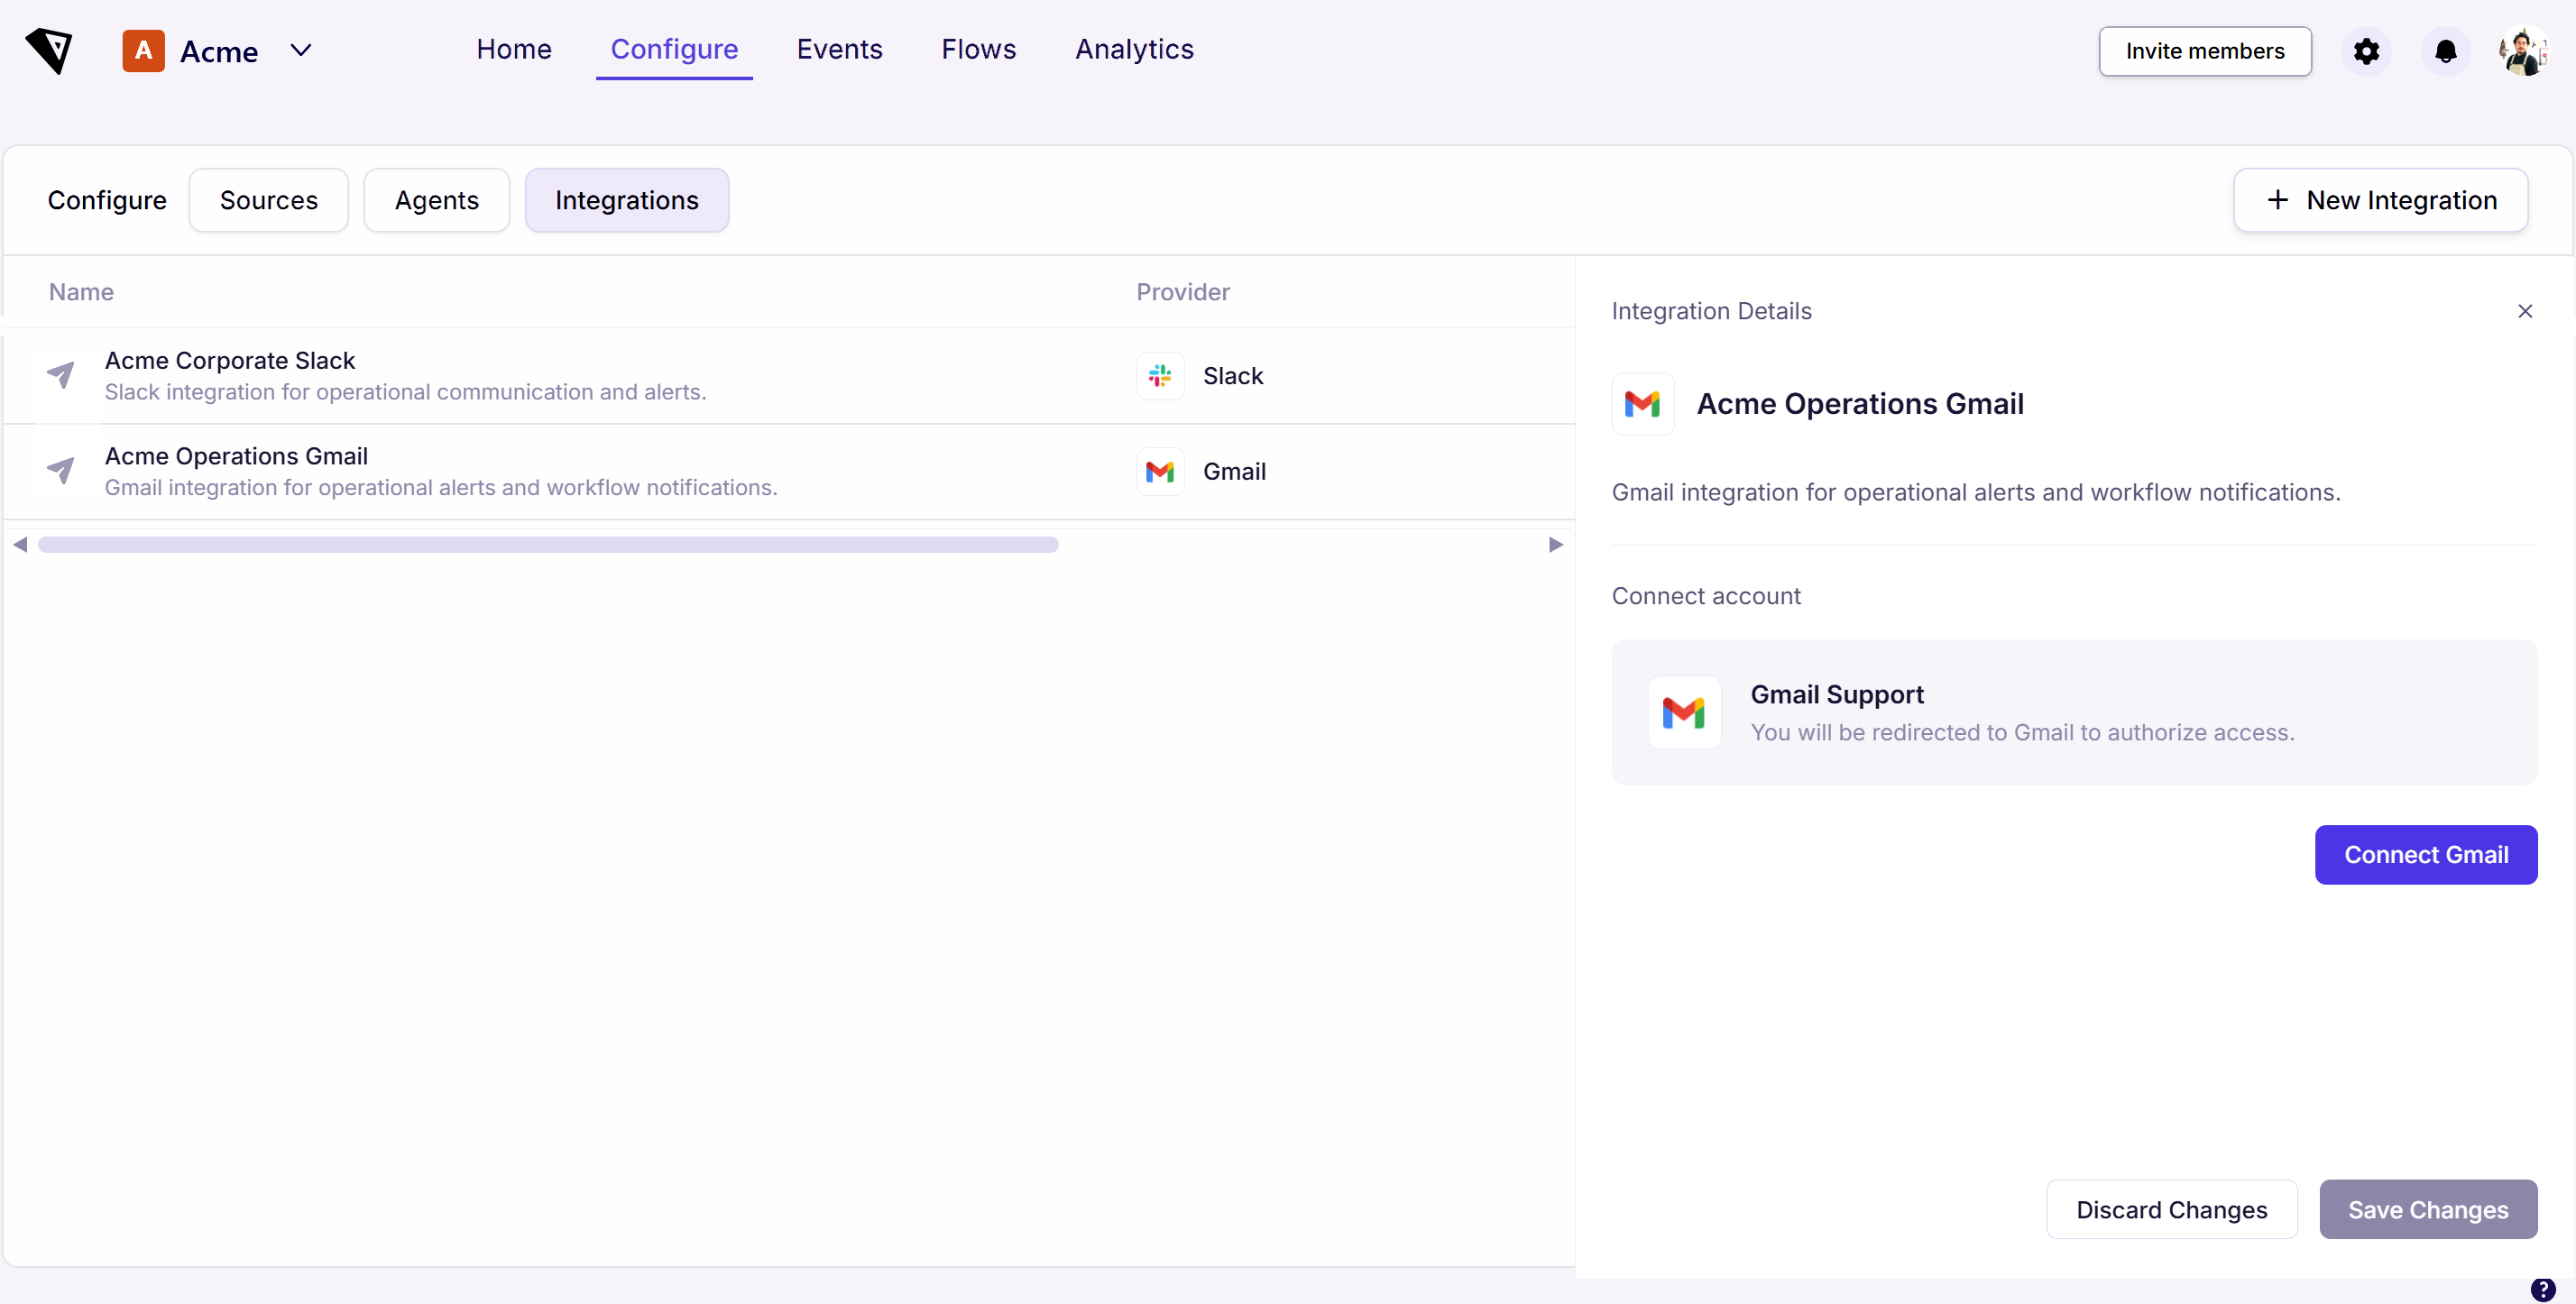
Task: Click the Configure label beside Sources
Action: tap(107, 200)
